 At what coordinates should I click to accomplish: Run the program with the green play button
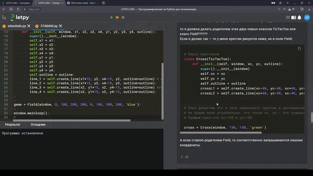point(112,18)
